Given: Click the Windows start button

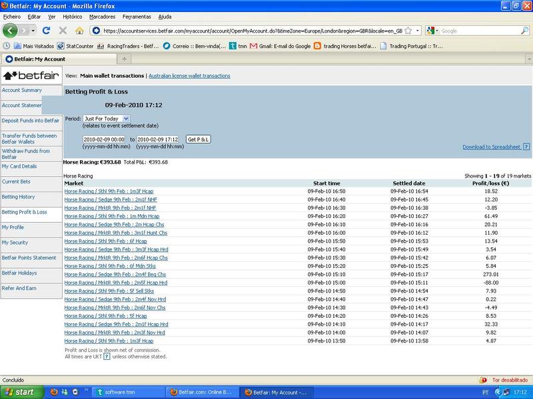Looking at the screenshot, I should click(x=22, y=392).
